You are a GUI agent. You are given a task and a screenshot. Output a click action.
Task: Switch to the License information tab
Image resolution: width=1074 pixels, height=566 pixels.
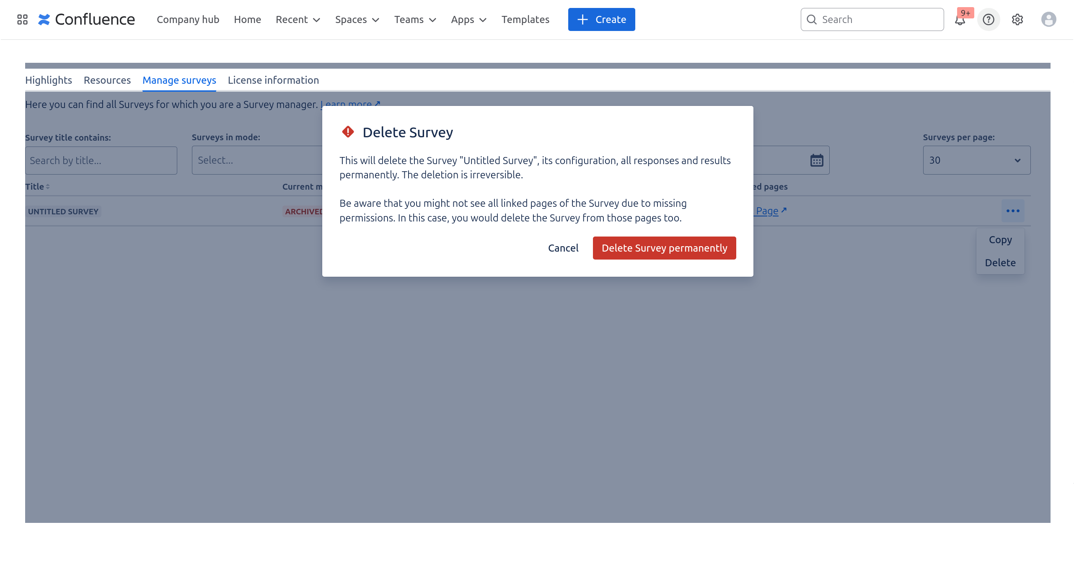coord(273,80)
